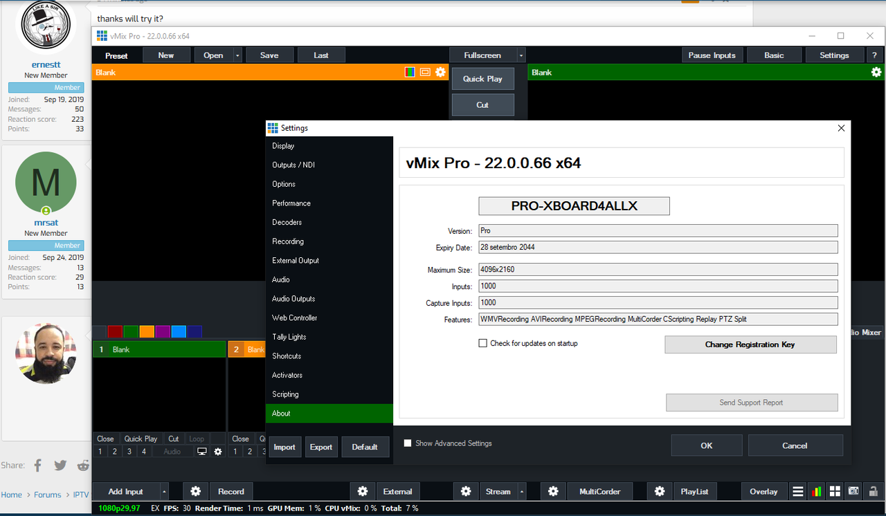Screen dimensions: 886x516
Task: Click the window icon in preview header
Action: tap(425, 72)
